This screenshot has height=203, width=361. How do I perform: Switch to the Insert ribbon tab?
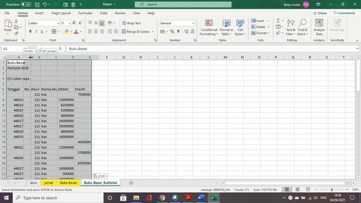coord(39,13)
